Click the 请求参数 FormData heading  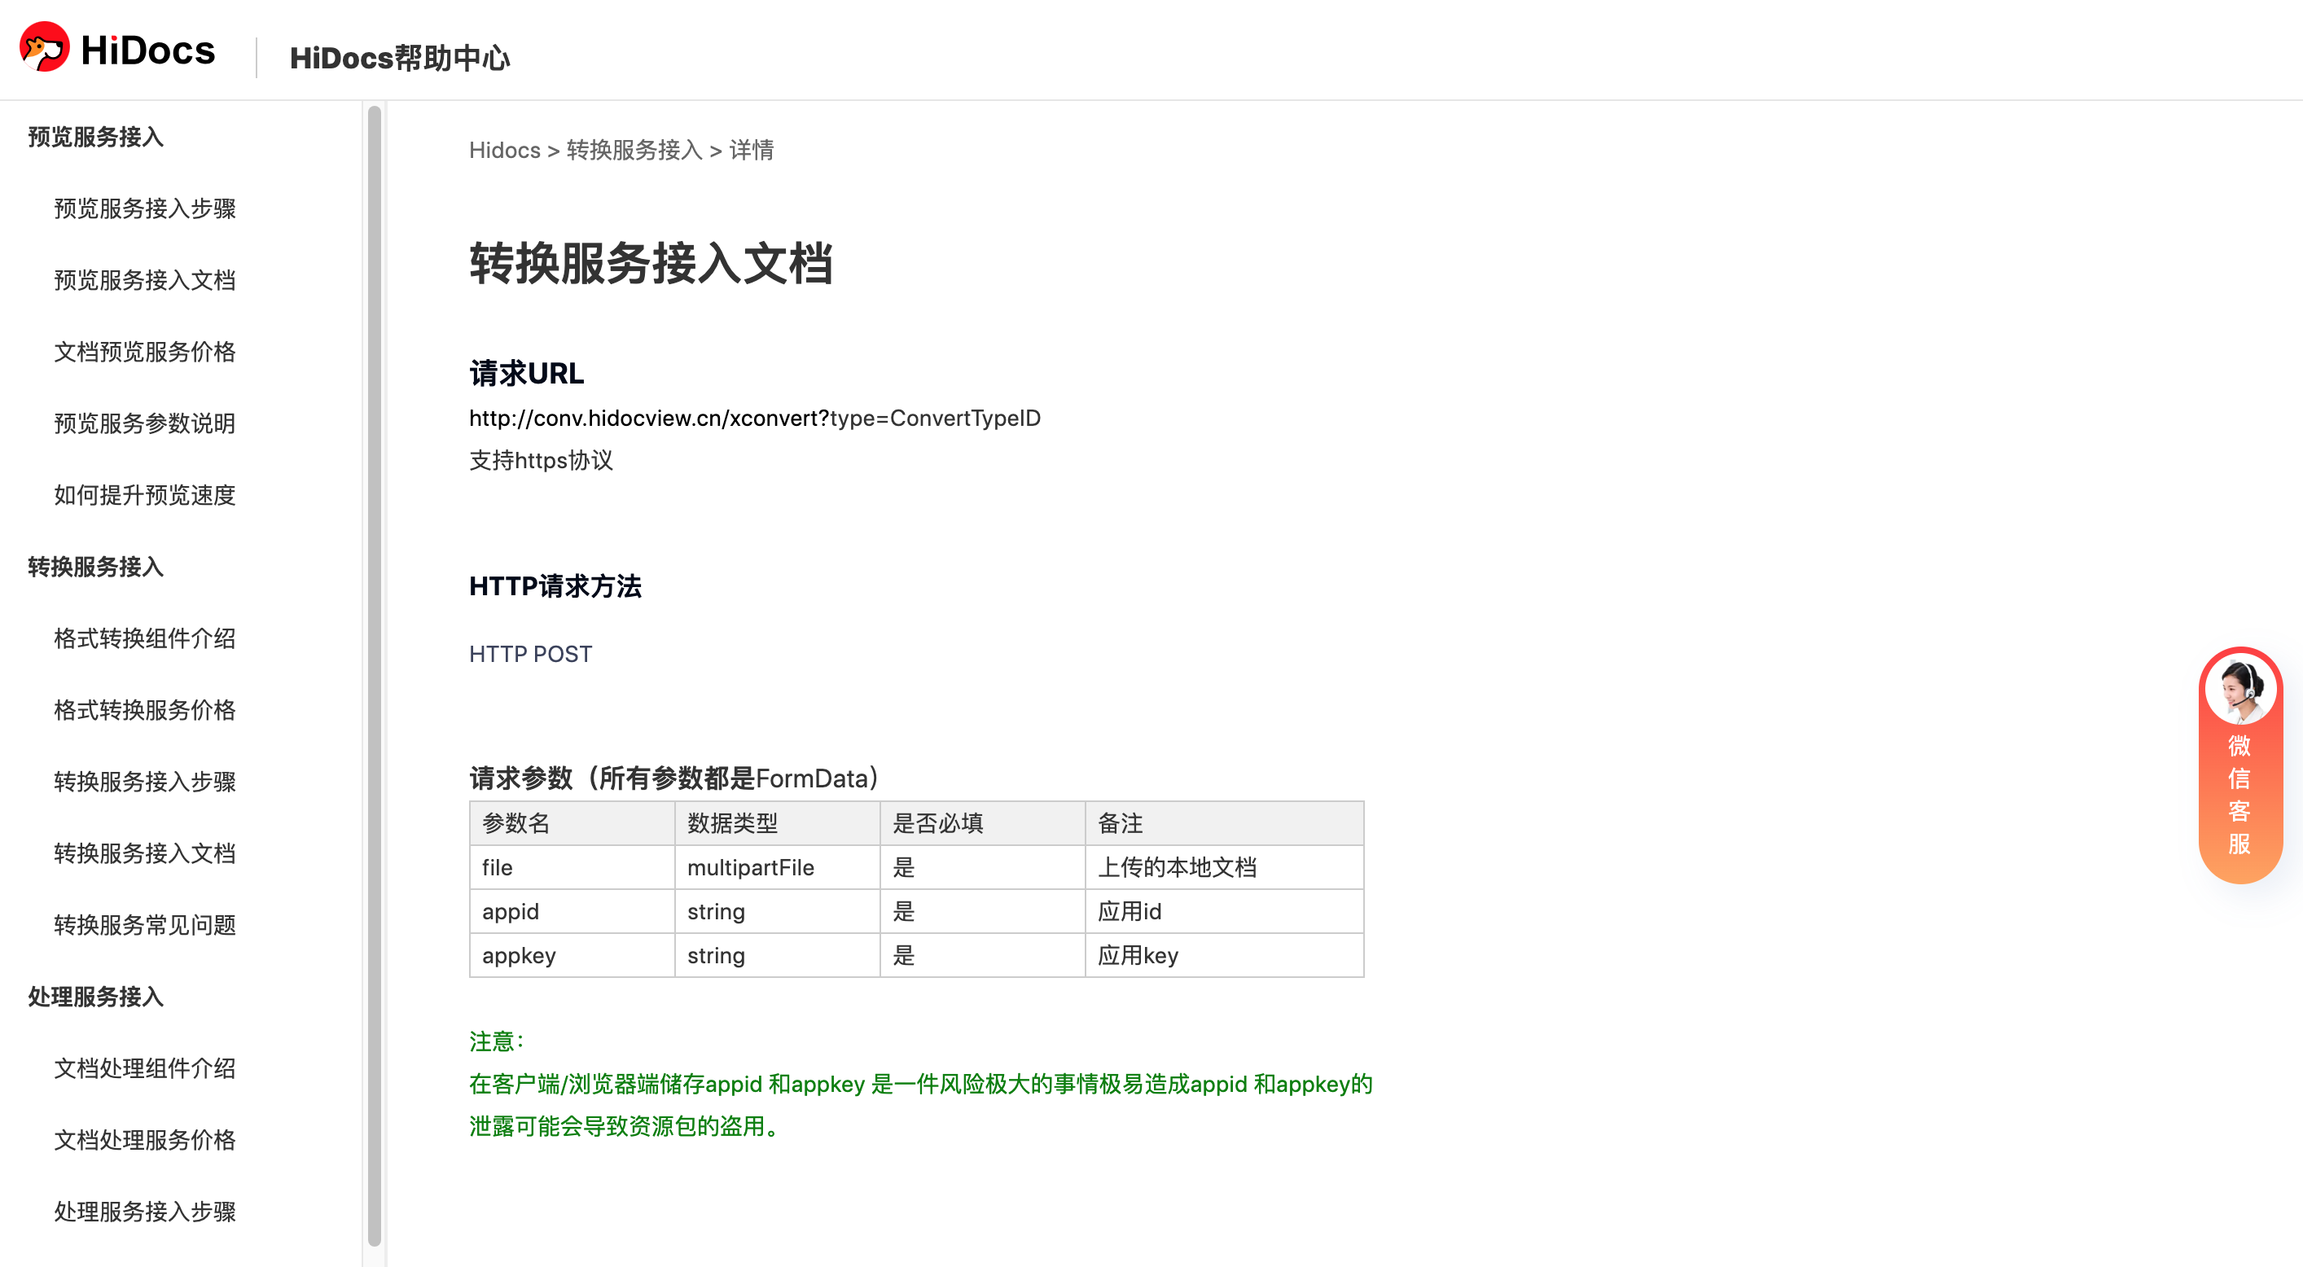[x=675, y=778]
